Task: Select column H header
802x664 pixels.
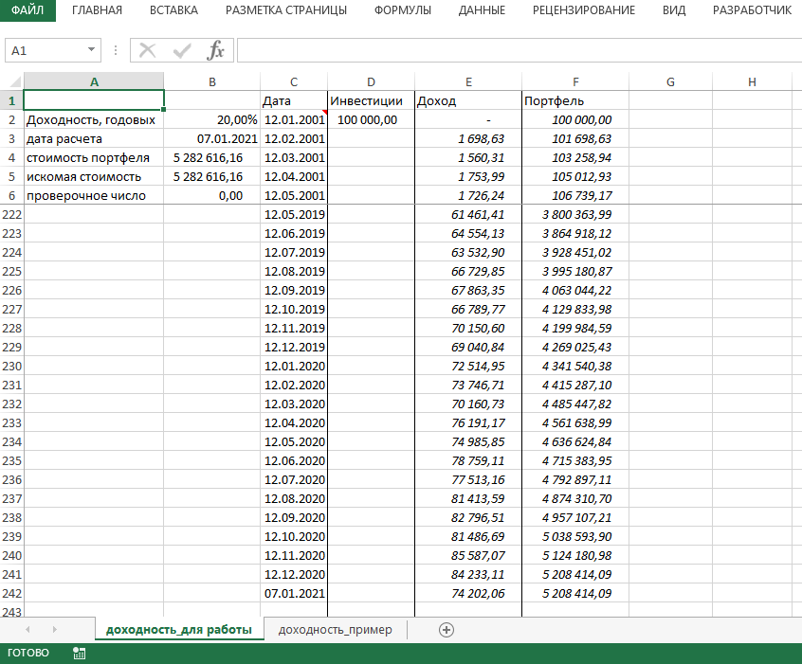Action: (x=752, y=81)
